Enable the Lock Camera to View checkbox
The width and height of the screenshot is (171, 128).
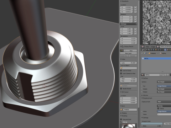pos(121,74)
